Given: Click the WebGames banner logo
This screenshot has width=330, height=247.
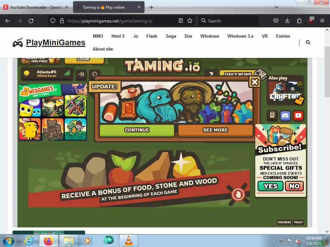Looking at the screenshot, I should coord(40,92).
